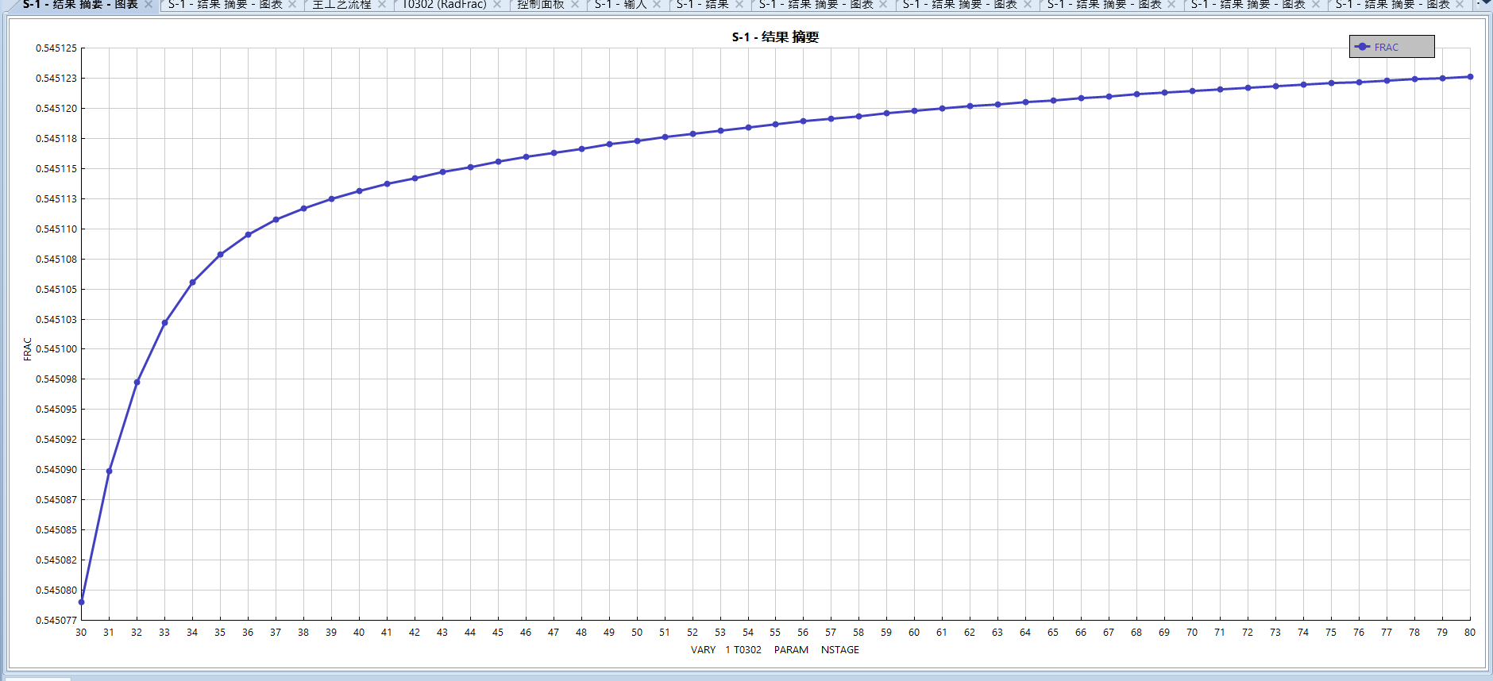Close the T0302 (RadFrac) tab
Image resolution: width=1493 pixels, height=681 pixels.
(497, 4)
